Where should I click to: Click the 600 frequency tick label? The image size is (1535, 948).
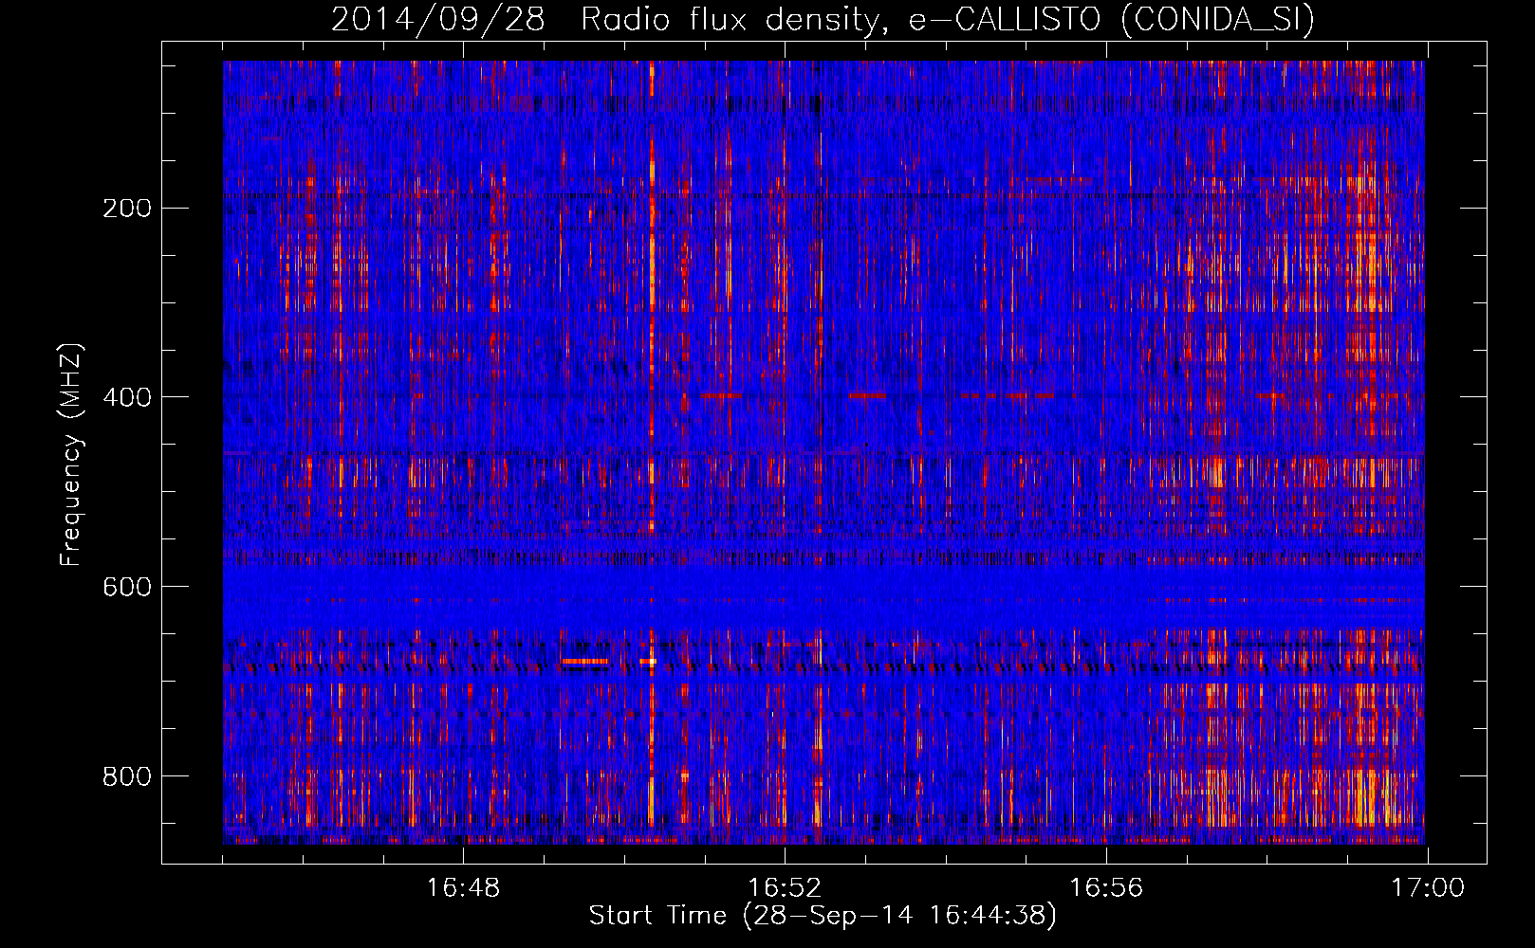127,587
